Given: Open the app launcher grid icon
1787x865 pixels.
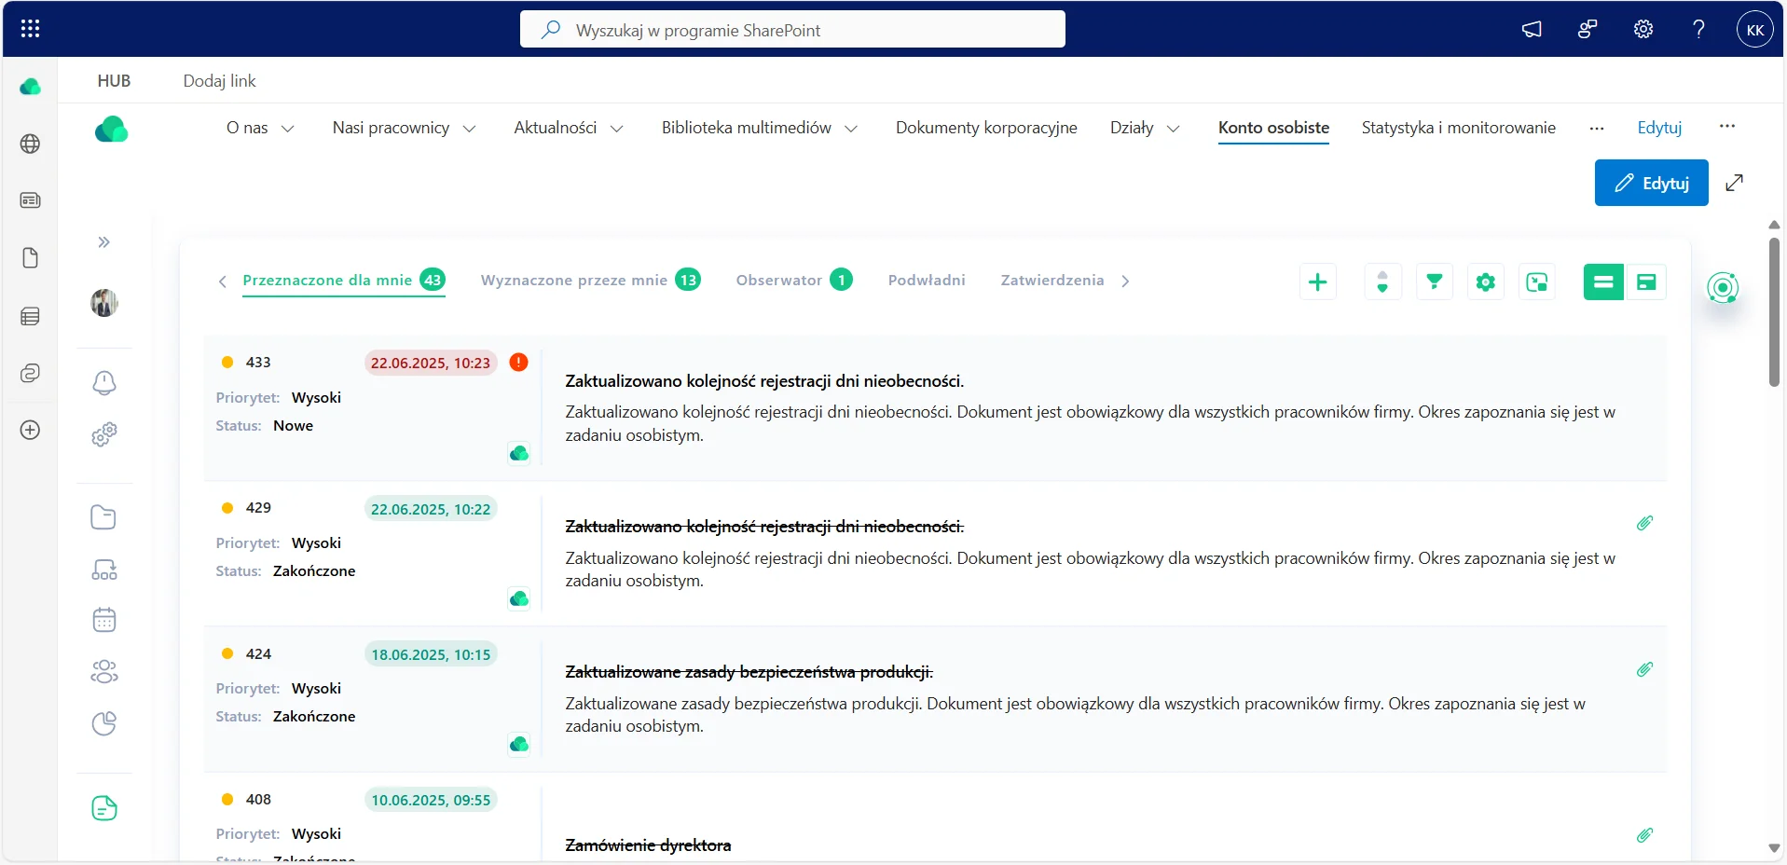Looking at the screenshot, I should 30,29.
